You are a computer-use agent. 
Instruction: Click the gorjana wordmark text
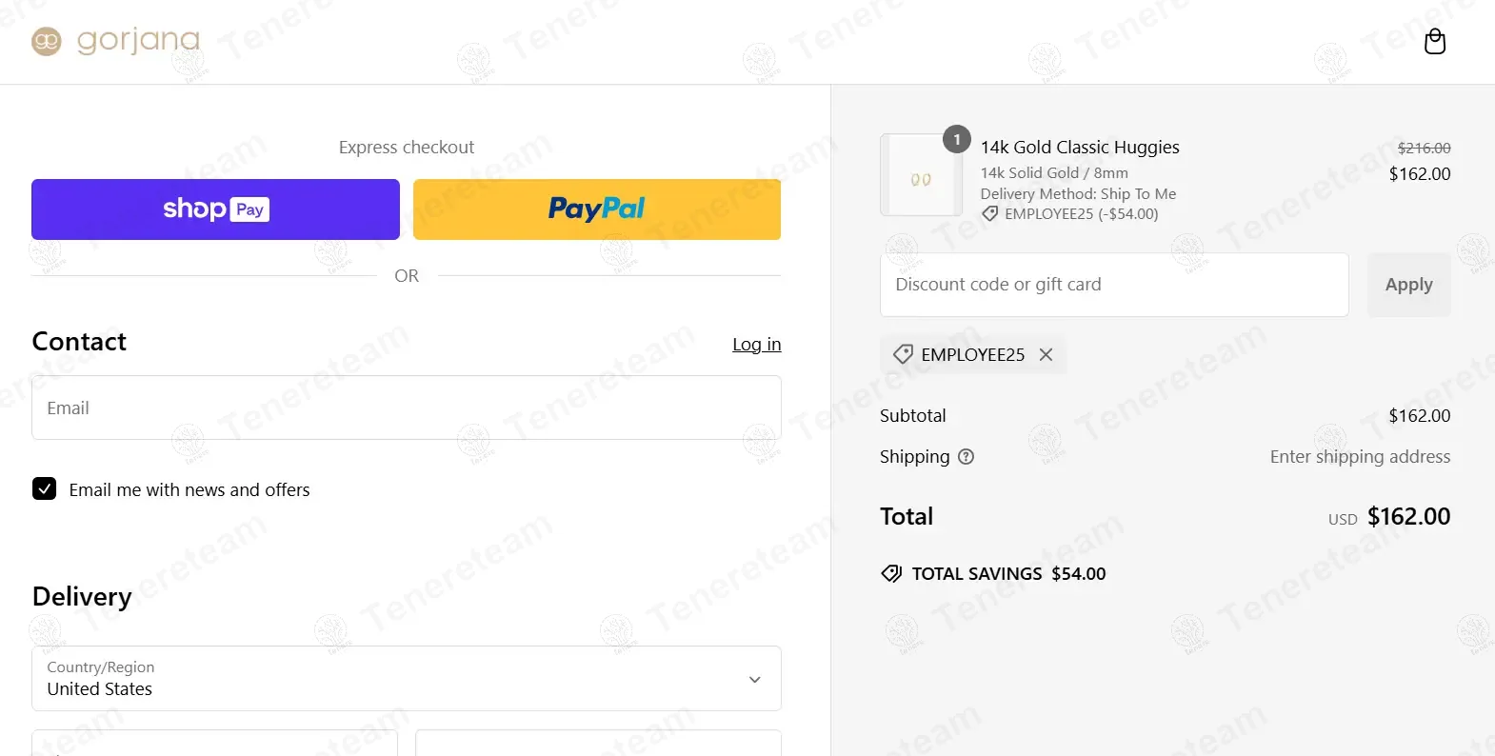pyautogui.click(x=138, y=41)
